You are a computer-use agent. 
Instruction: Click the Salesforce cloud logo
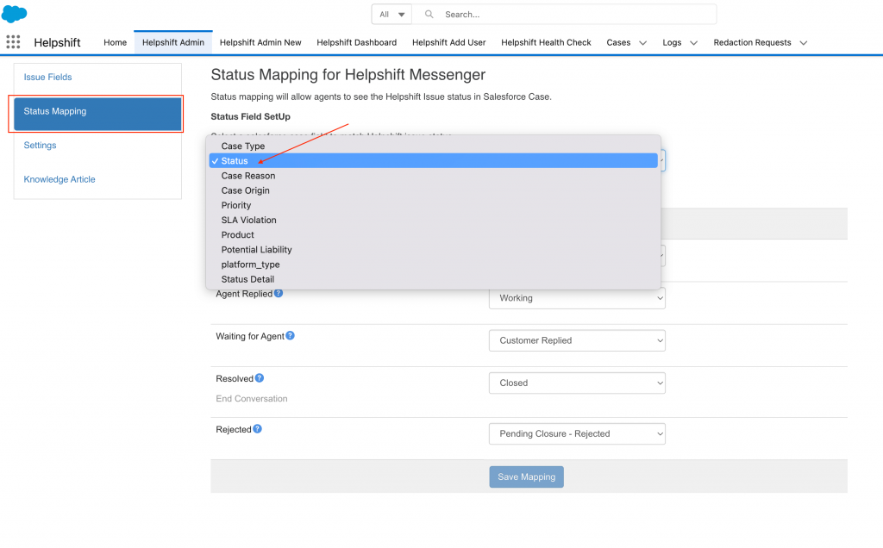coord(15,14)
